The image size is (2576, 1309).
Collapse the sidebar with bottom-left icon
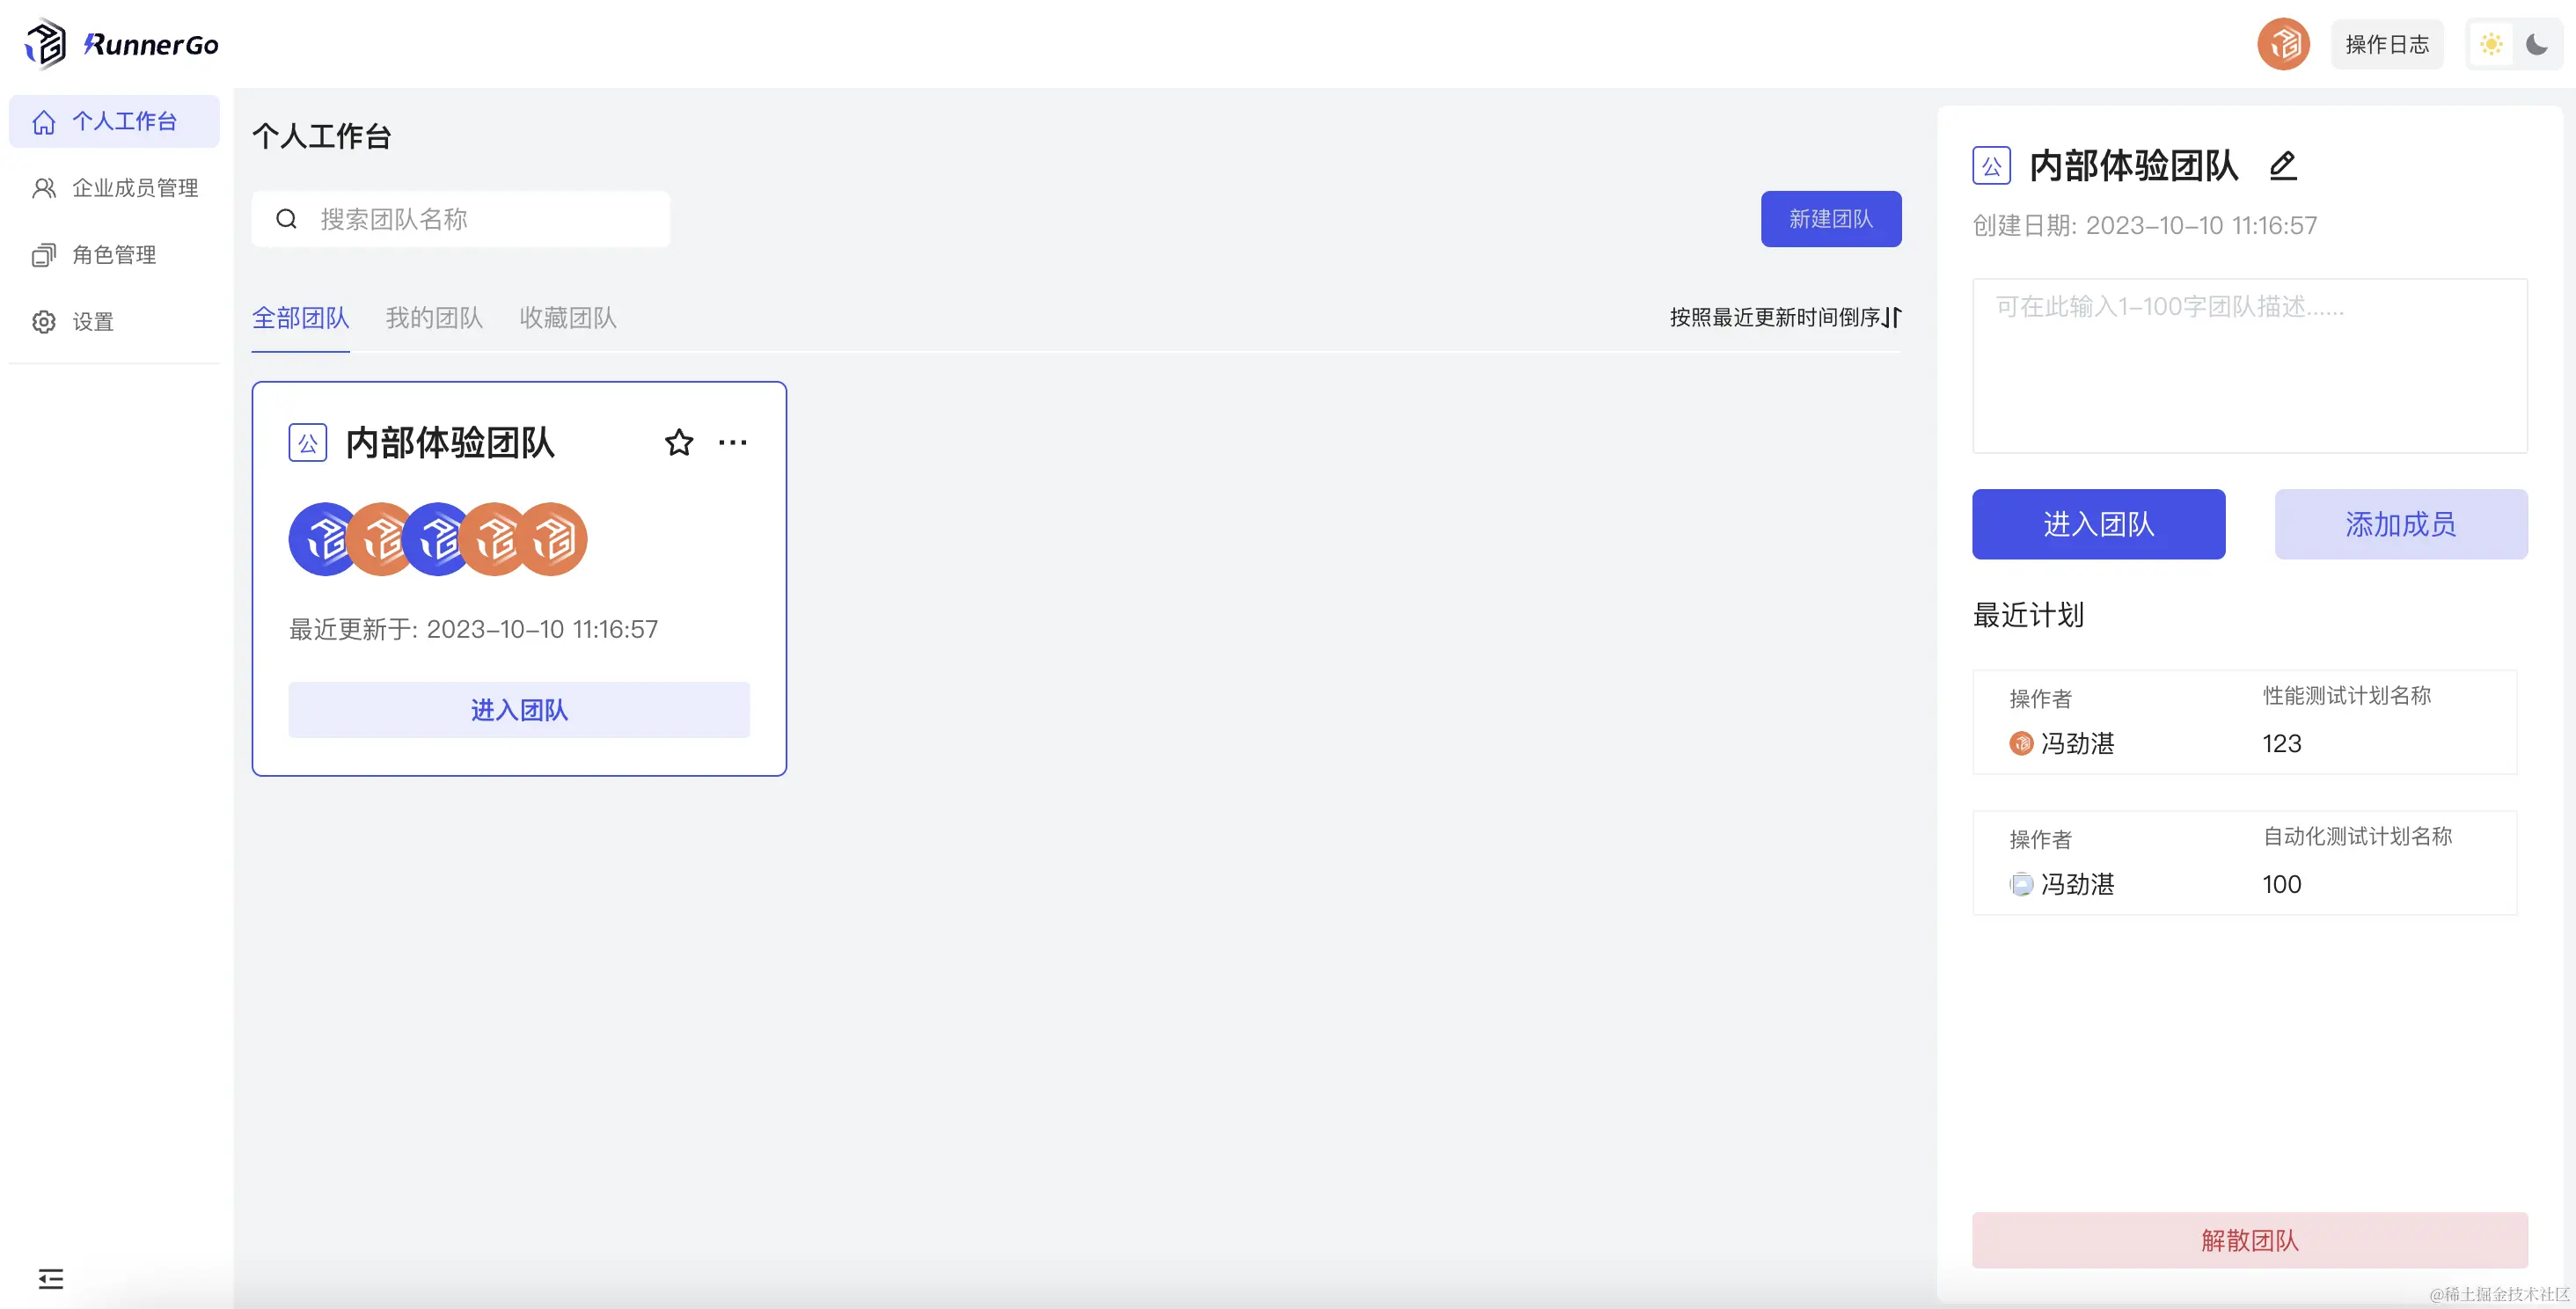click(x=50, y=1278)
